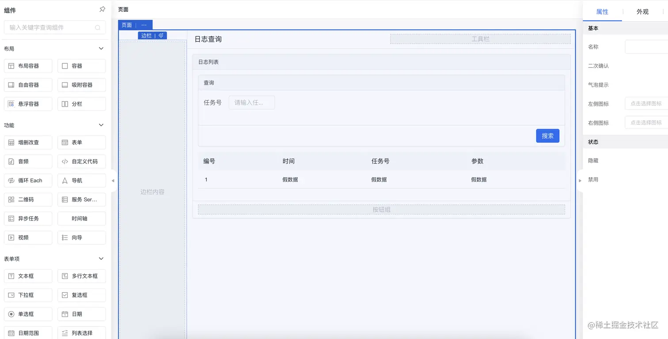The image size is (668, 339).
Task: Select the 视频 video component
Action: [x=28, y=237]
